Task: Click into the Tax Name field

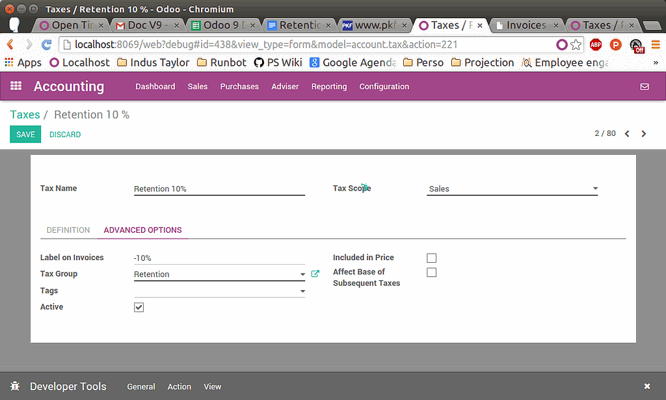Action: coord(219,189)
